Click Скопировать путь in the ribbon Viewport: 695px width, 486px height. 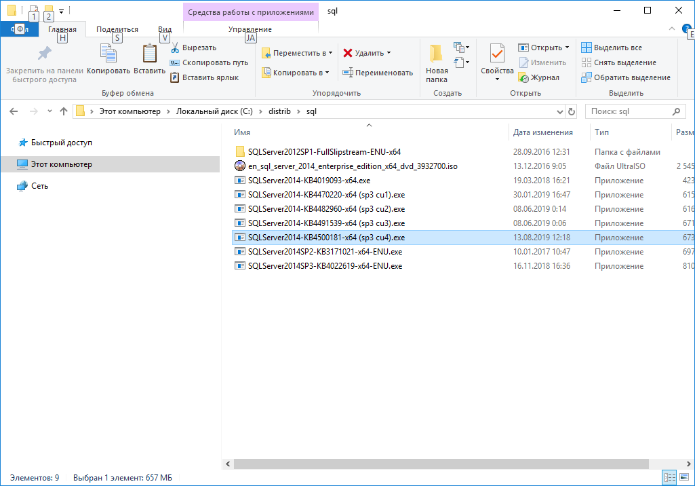[x=210, y=62]
